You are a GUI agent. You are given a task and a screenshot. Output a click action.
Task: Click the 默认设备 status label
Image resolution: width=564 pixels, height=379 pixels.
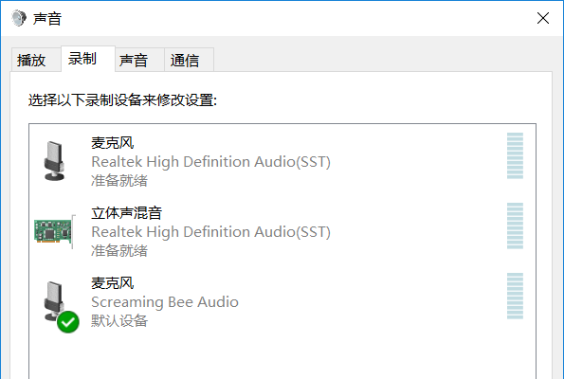tap(119, 321)
